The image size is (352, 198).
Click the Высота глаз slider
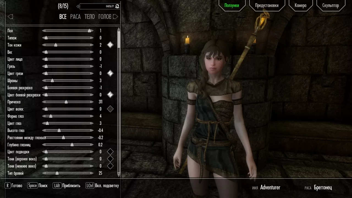click(x=68, y=130)
